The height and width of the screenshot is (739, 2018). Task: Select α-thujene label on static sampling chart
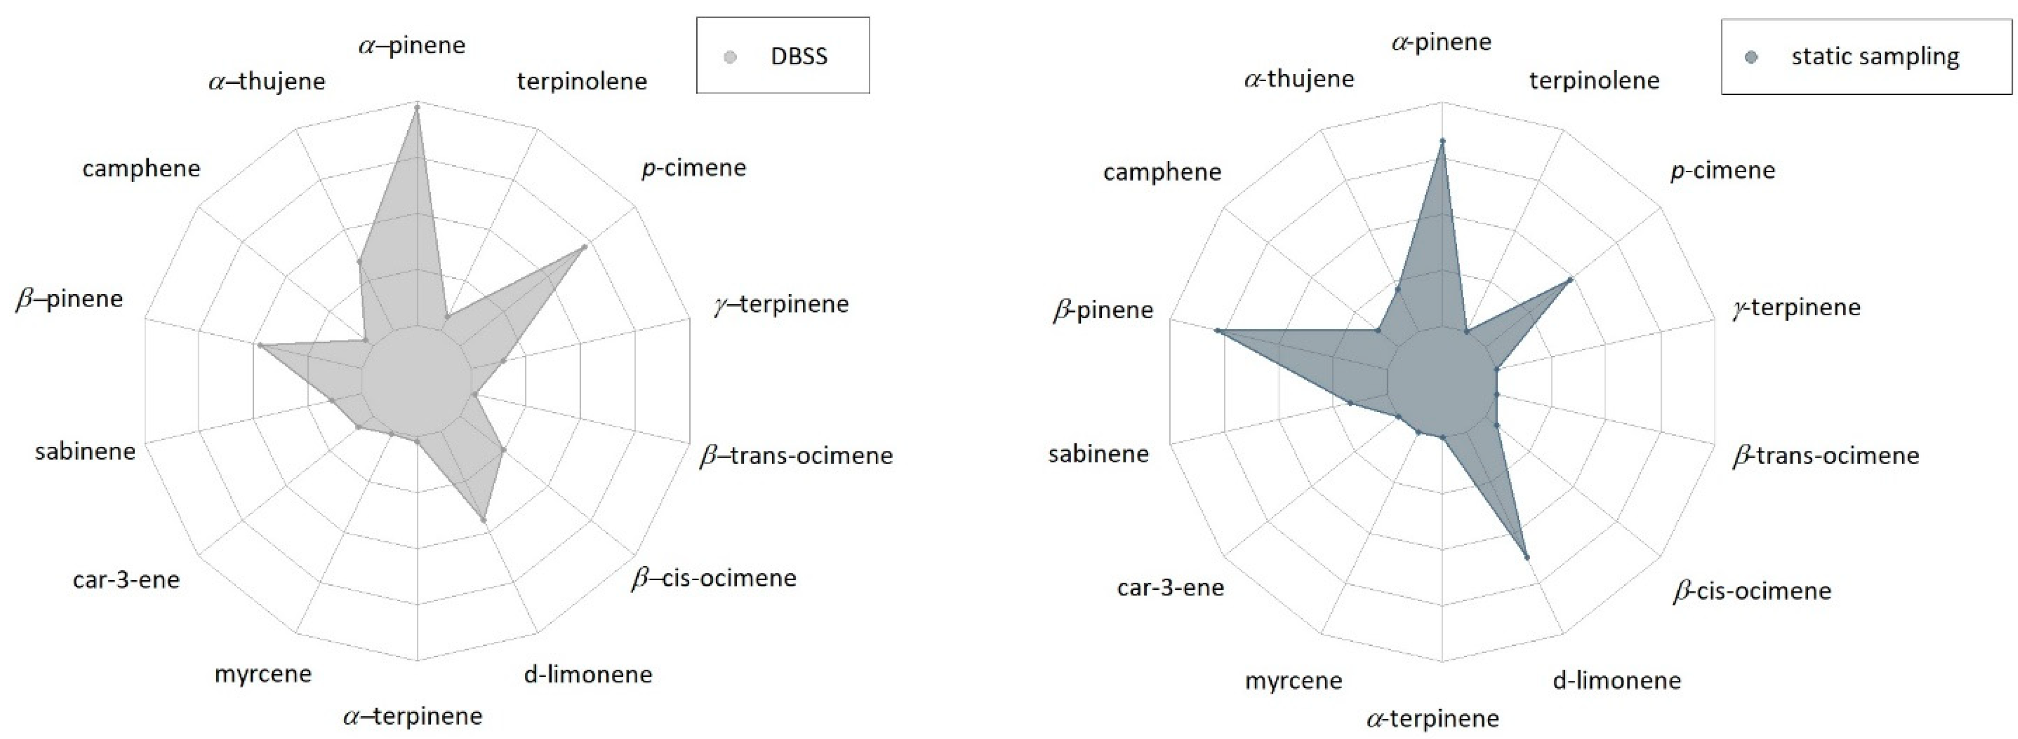[x=1298, y=79]
